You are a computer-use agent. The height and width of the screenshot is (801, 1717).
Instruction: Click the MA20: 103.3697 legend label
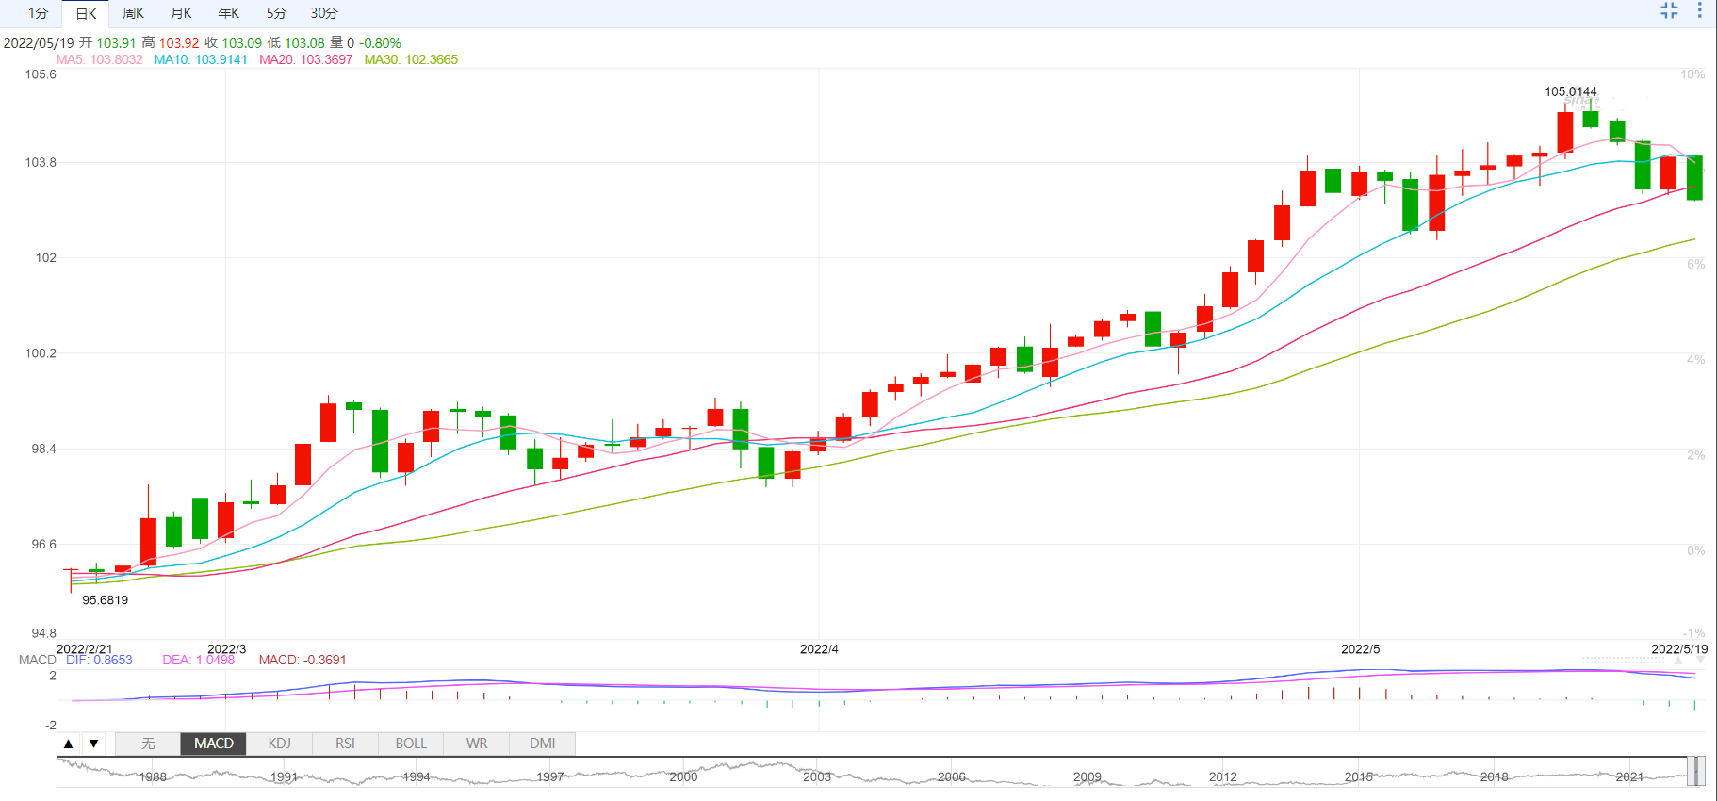[305, 59]
